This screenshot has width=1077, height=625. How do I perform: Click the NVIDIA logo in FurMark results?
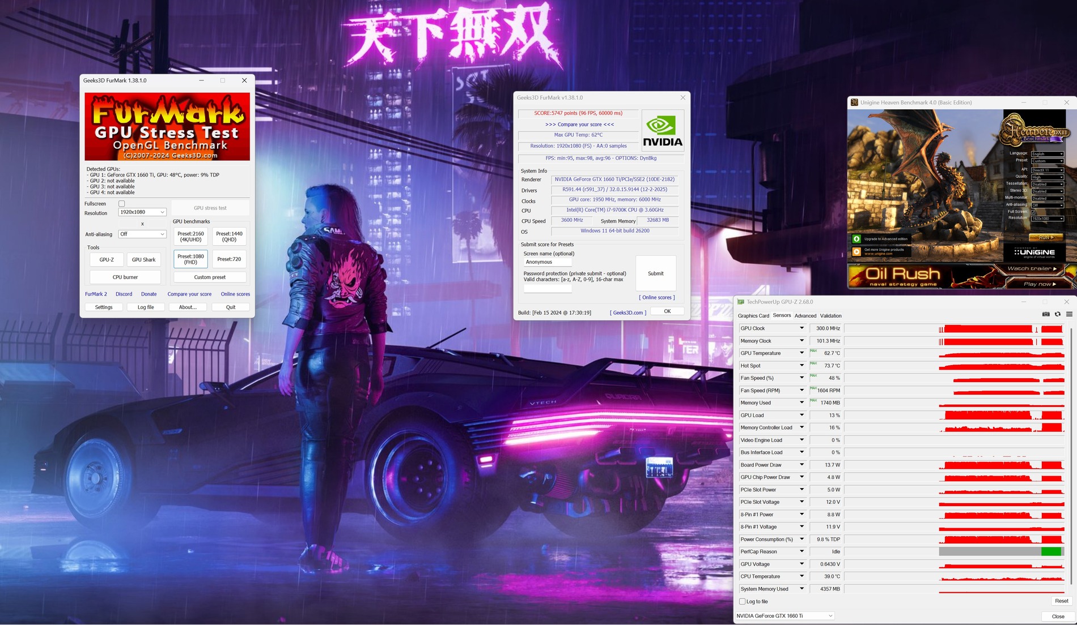coord(663,131)
